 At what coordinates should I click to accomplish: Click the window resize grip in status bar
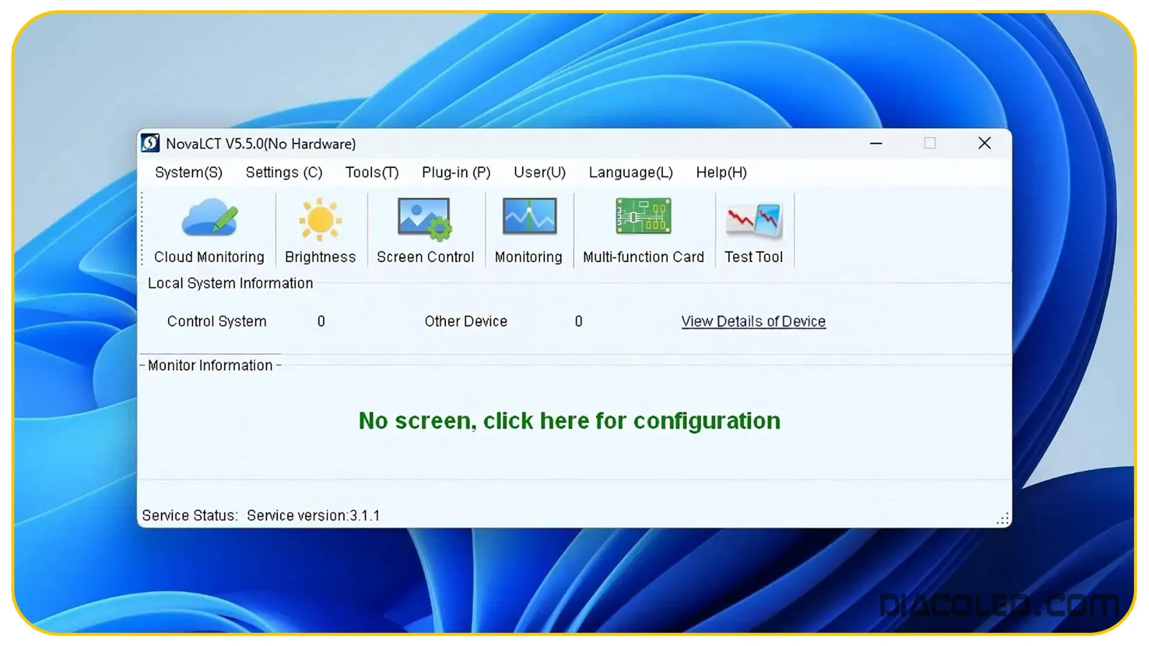pyautogui.click(x=1003, y=519)
